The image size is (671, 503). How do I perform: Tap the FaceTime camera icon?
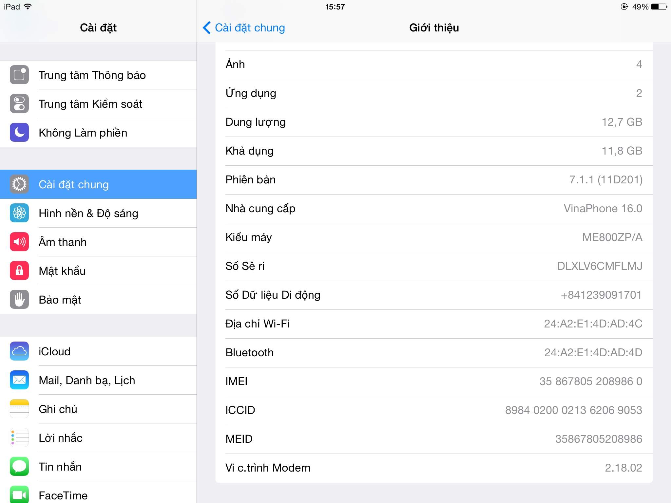(x=19, y=494)
